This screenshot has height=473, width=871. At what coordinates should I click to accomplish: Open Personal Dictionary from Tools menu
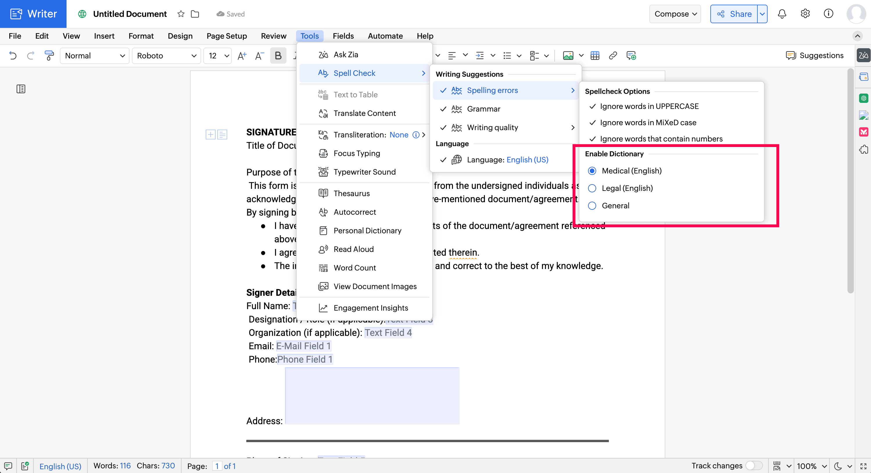point(367,231)
